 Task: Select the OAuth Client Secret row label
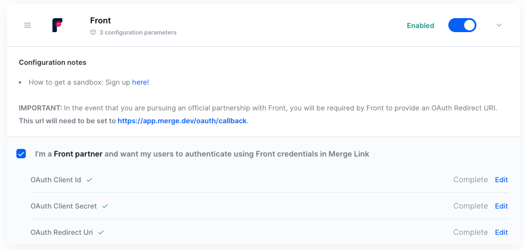tap(63, 206)
